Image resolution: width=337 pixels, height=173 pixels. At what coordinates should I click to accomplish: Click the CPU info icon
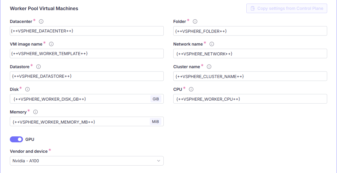(x=191, y=89)
